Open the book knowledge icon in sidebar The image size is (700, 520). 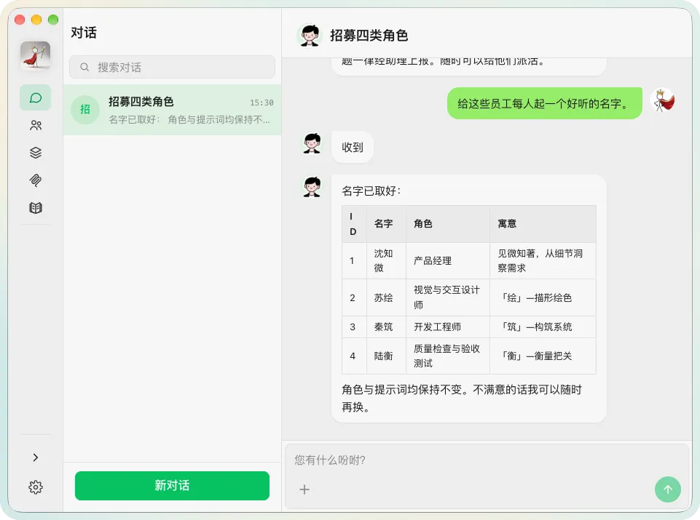(35, 208)
